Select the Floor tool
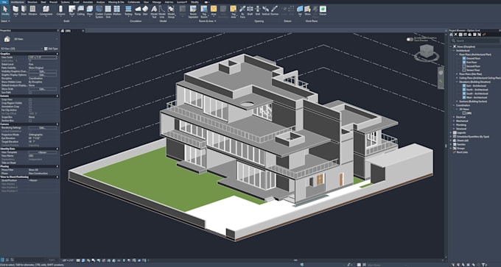Viewport: 501px width, 267px height. (x=90, y=10)
